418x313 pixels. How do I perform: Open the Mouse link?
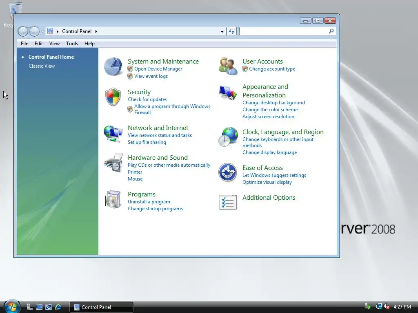[x=135, y=179]
